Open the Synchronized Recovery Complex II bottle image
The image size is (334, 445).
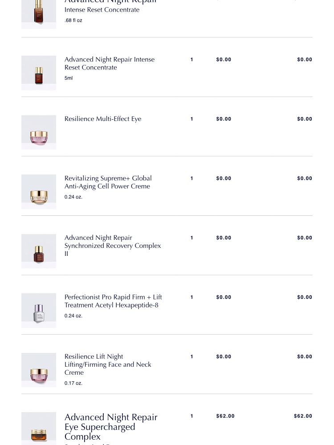click(x=39, y=251)
